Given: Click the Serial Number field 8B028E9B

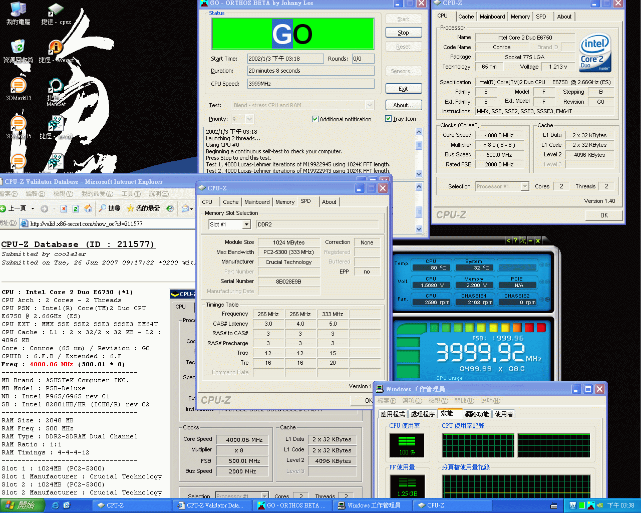Looking at the screenshot, I should [288, 282].
